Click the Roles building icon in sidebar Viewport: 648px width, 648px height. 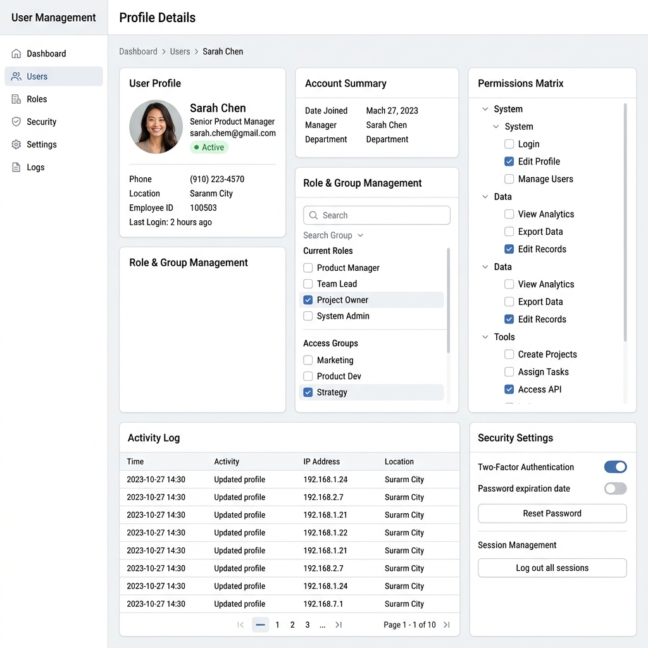point(16,99)
